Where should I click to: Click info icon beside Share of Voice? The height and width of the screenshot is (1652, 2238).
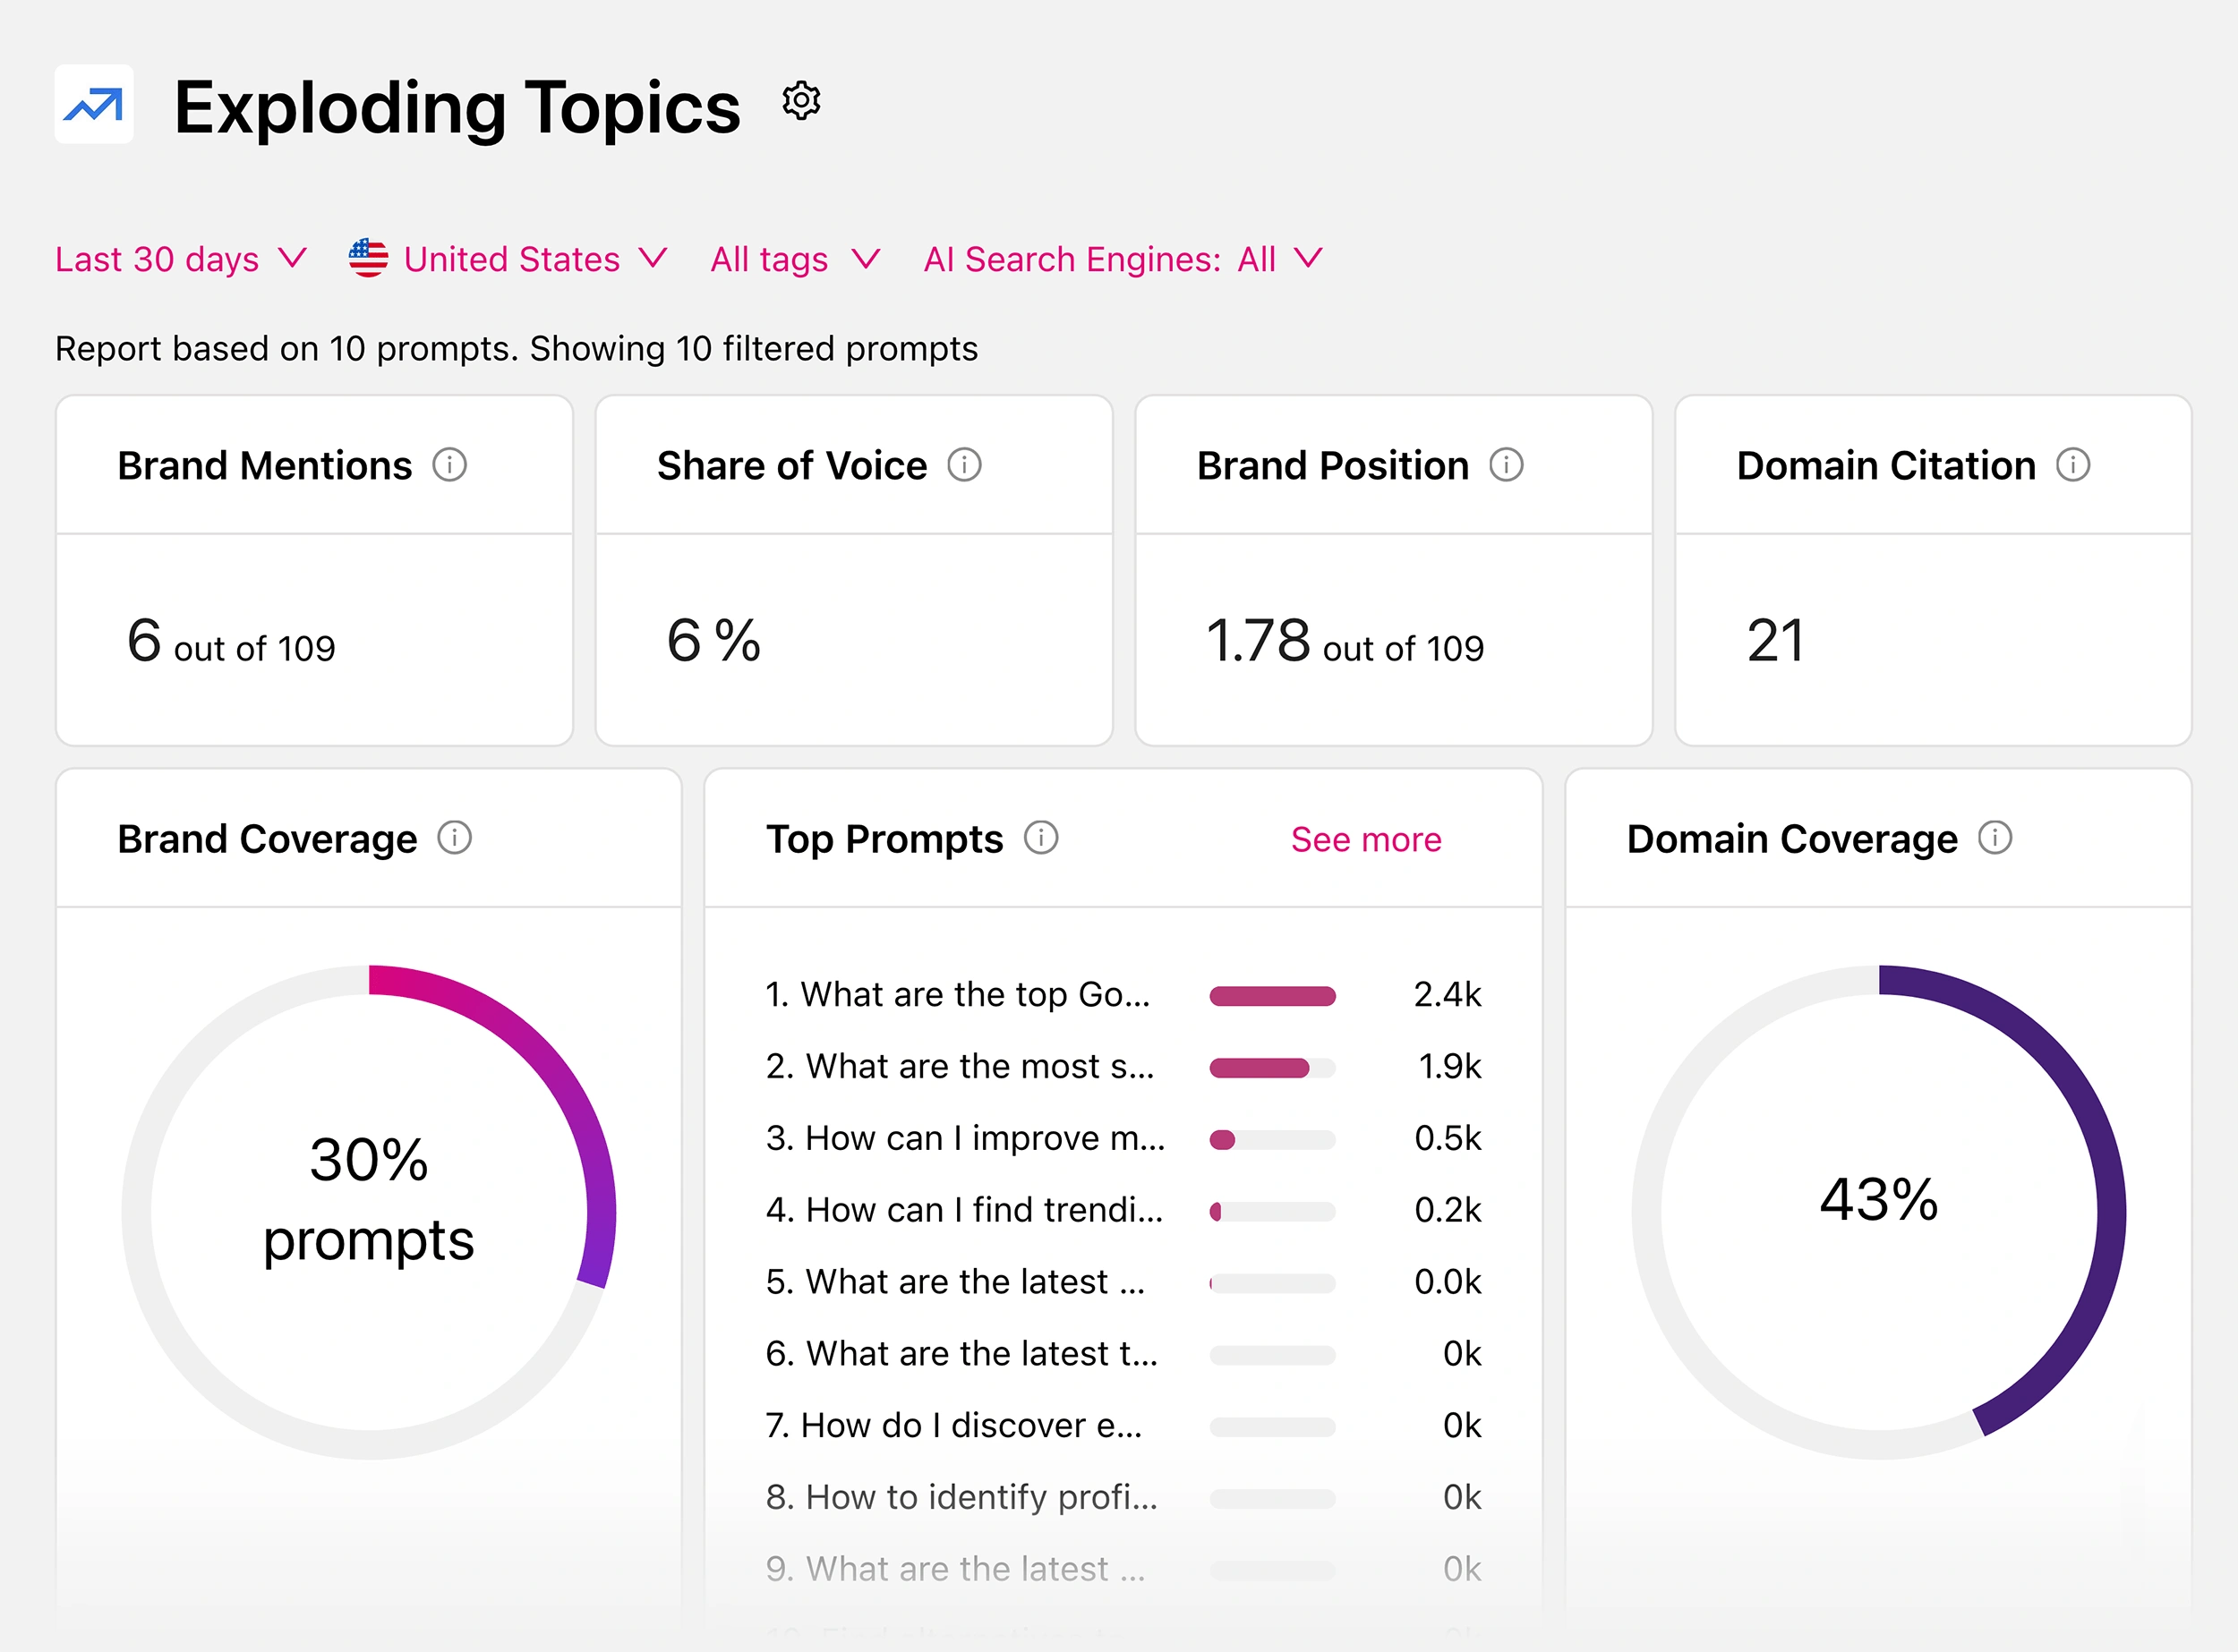pyautogui.click(x=964, y=465)
